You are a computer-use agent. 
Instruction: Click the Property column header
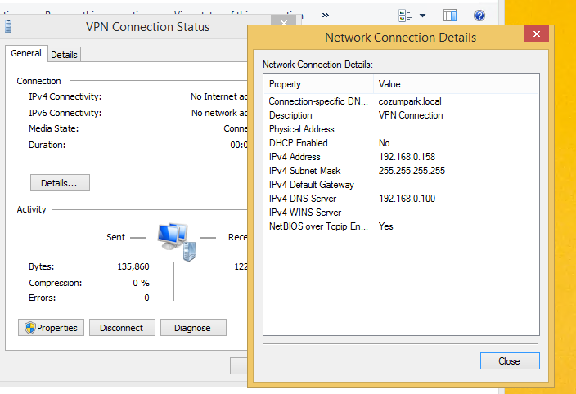tap(318, 84)
